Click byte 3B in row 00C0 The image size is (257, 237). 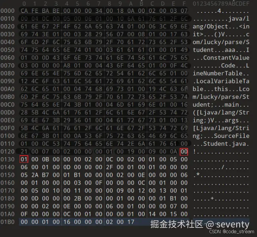click(x=77, y=105)
